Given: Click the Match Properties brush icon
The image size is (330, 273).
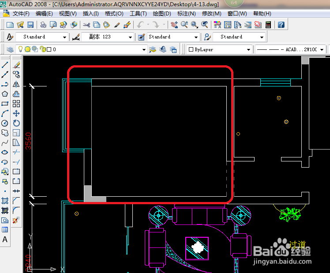Looking at the screenshot, I should pos(117,25).
